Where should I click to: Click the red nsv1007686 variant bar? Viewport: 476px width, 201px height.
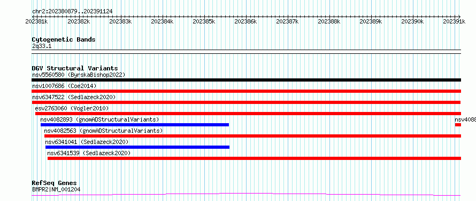[247, 91]
